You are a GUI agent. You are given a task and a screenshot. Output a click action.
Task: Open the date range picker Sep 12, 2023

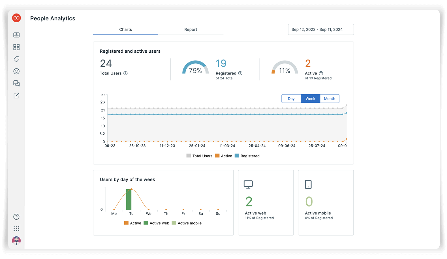pos(321,29)
